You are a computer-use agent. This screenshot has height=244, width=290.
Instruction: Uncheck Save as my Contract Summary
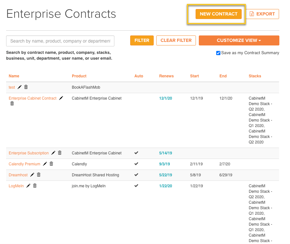point(218,53)
